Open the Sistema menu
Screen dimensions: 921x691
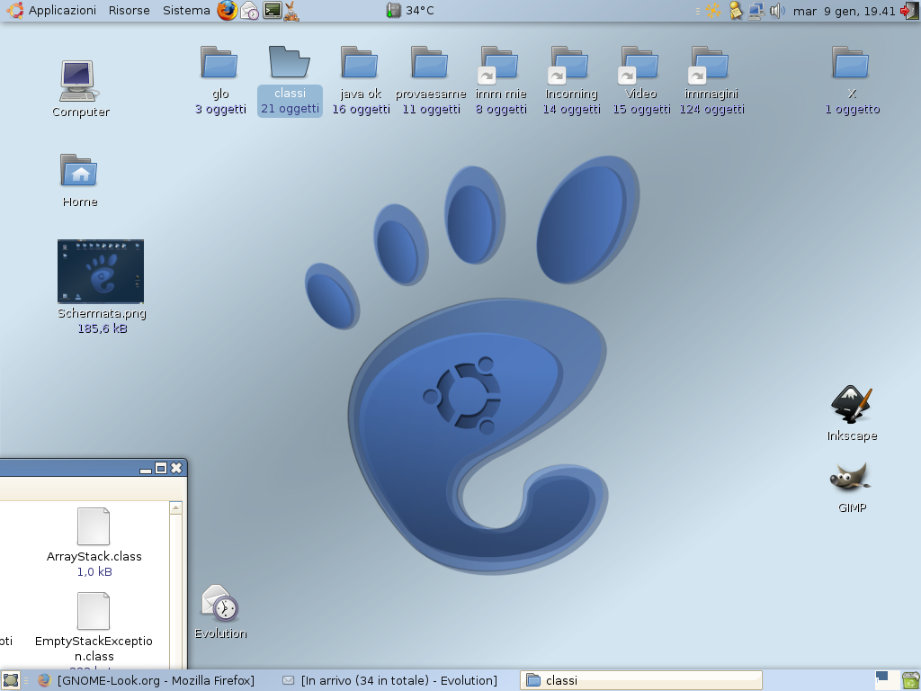pyautogui.click(x=186, y=11)
